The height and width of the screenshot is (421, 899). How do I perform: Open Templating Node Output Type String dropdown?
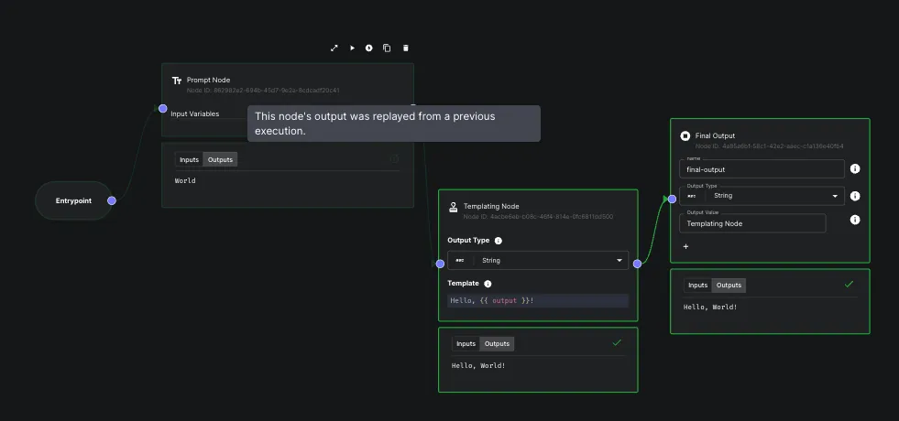pyautogui.click(x=538, y=261)
